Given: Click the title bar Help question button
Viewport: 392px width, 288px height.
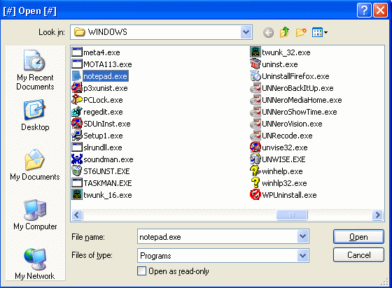Looking at the screenshot, I should click(364, 10).
